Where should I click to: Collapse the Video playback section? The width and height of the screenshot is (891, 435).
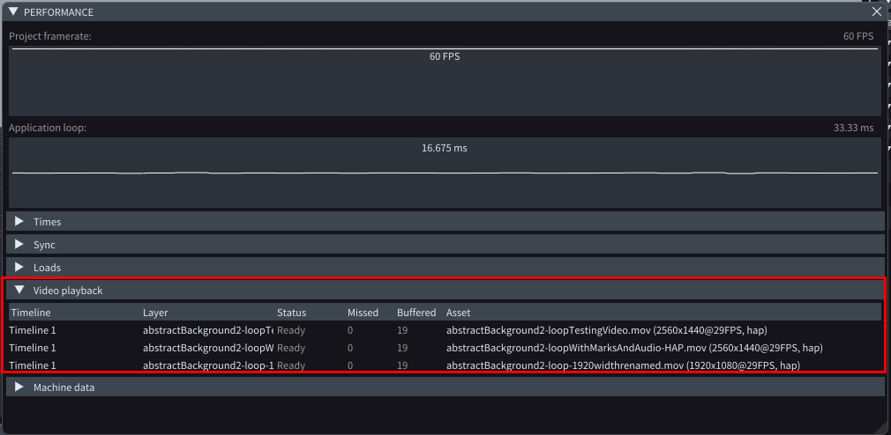[19, 290]
